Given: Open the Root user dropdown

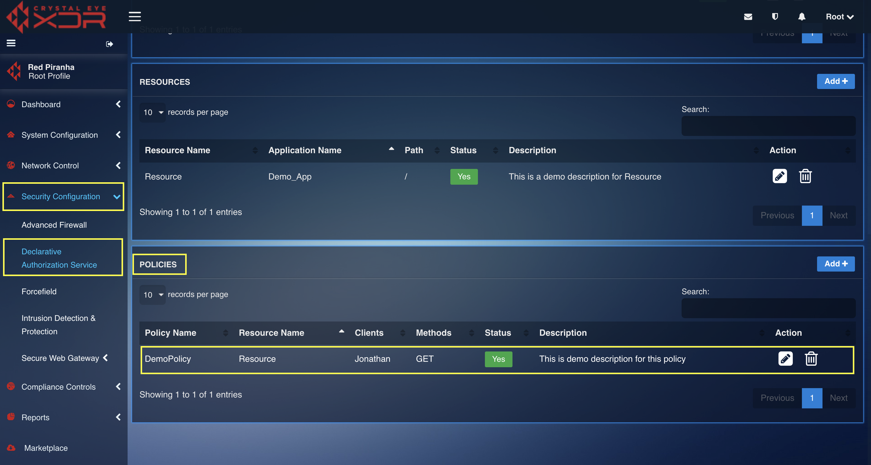Looking at the screenshot, I should [x=839, y=17].
